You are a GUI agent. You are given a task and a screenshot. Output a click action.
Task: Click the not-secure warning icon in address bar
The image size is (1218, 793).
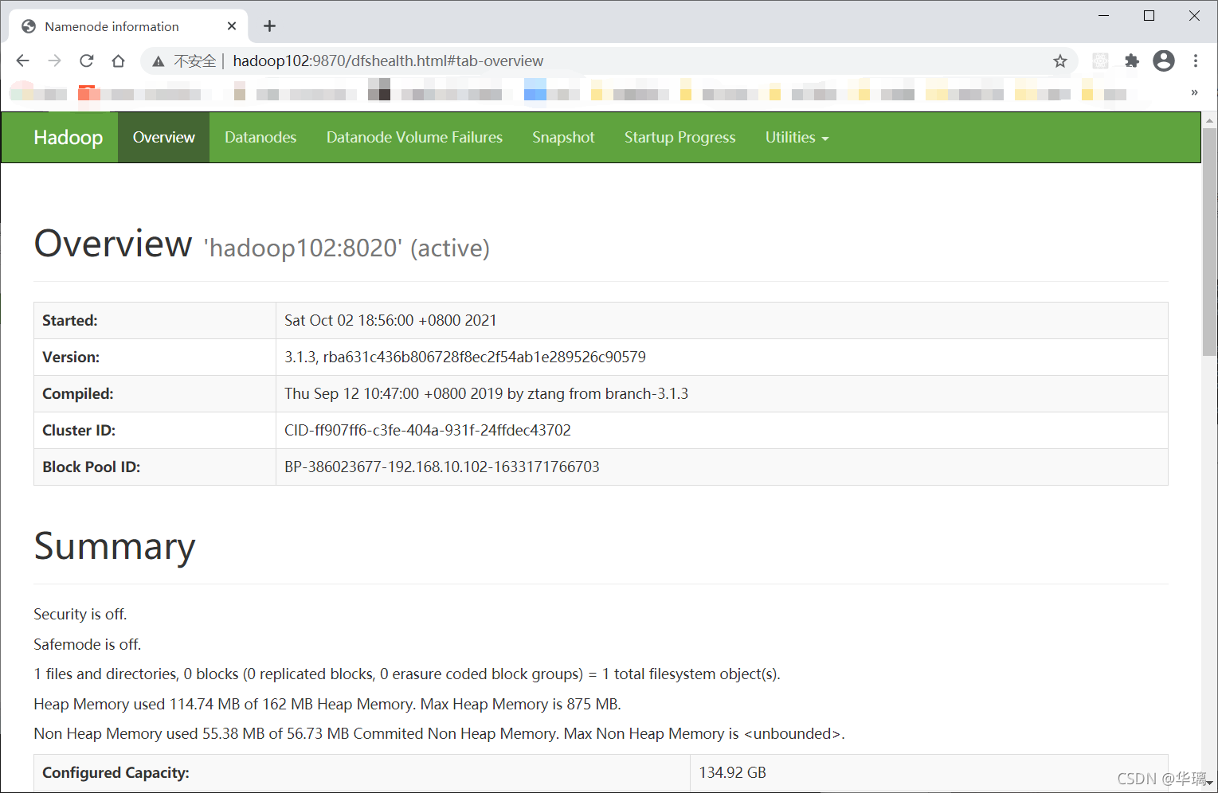click(159, 61)
